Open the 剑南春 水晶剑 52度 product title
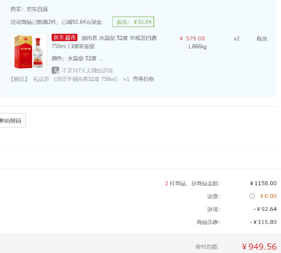Viewport: 281px width, 253px height. (x=104, y=42)
